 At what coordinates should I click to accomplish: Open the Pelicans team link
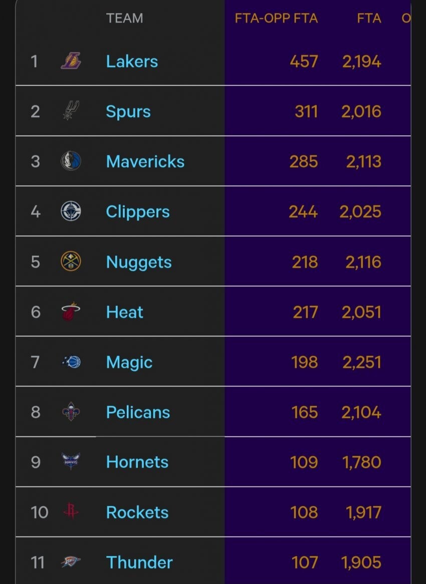(x=138, y=412)
